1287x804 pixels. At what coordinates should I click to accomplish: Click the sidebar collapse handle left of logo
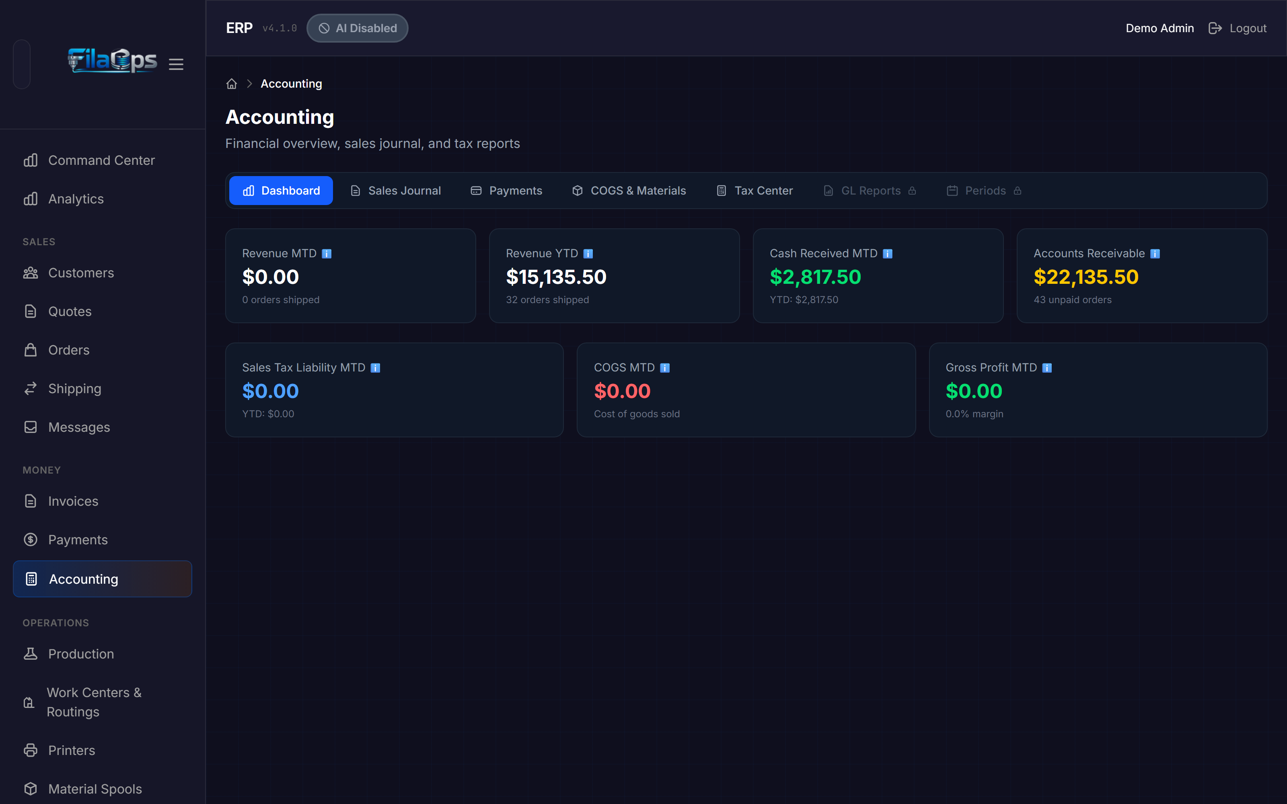22,64
